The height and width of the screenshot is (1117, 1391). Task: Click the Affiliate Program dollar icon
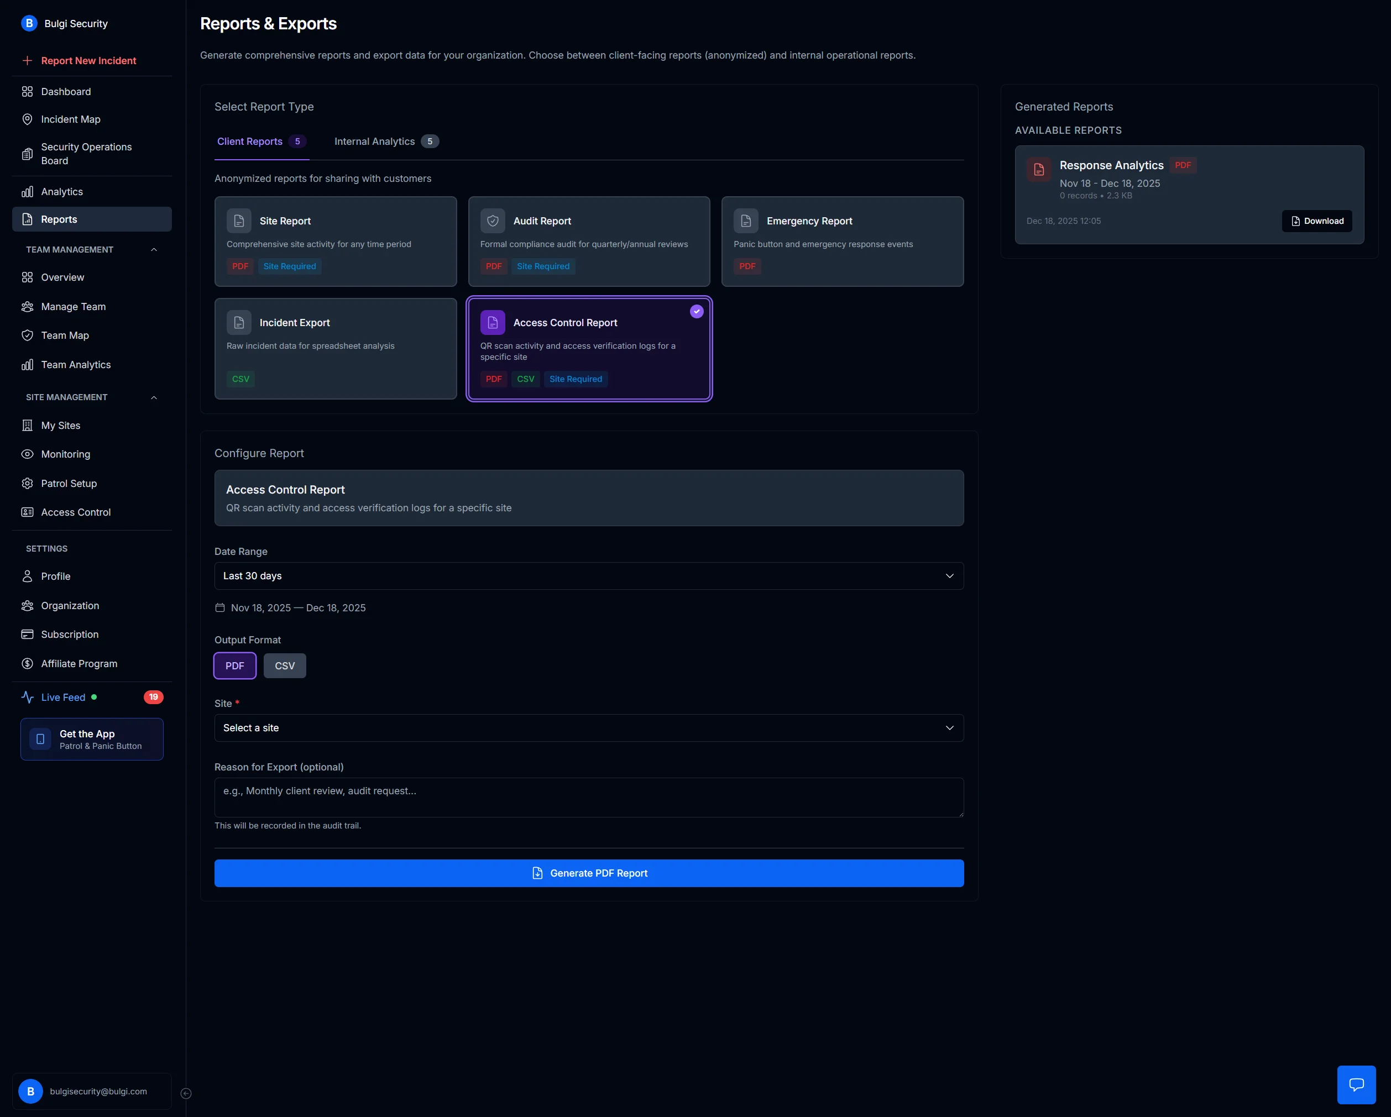[x=27, y=664]
